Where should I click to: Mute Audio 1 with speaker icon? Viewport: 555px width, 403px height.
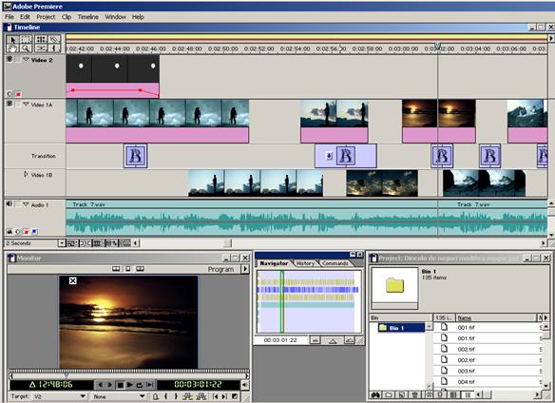[10, 204]
